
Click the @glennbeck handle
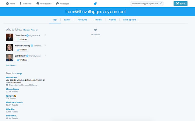click(x=35, y=35)
